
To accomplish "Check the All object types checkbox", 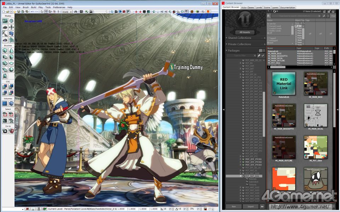I will pyautogui.click(x=296, y=26).
